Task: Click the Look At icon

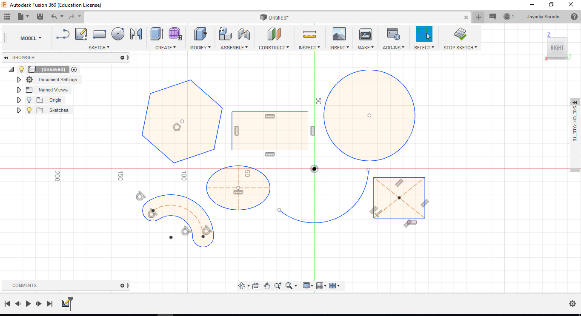Action: pyautogui.click(x=256, y=286)
